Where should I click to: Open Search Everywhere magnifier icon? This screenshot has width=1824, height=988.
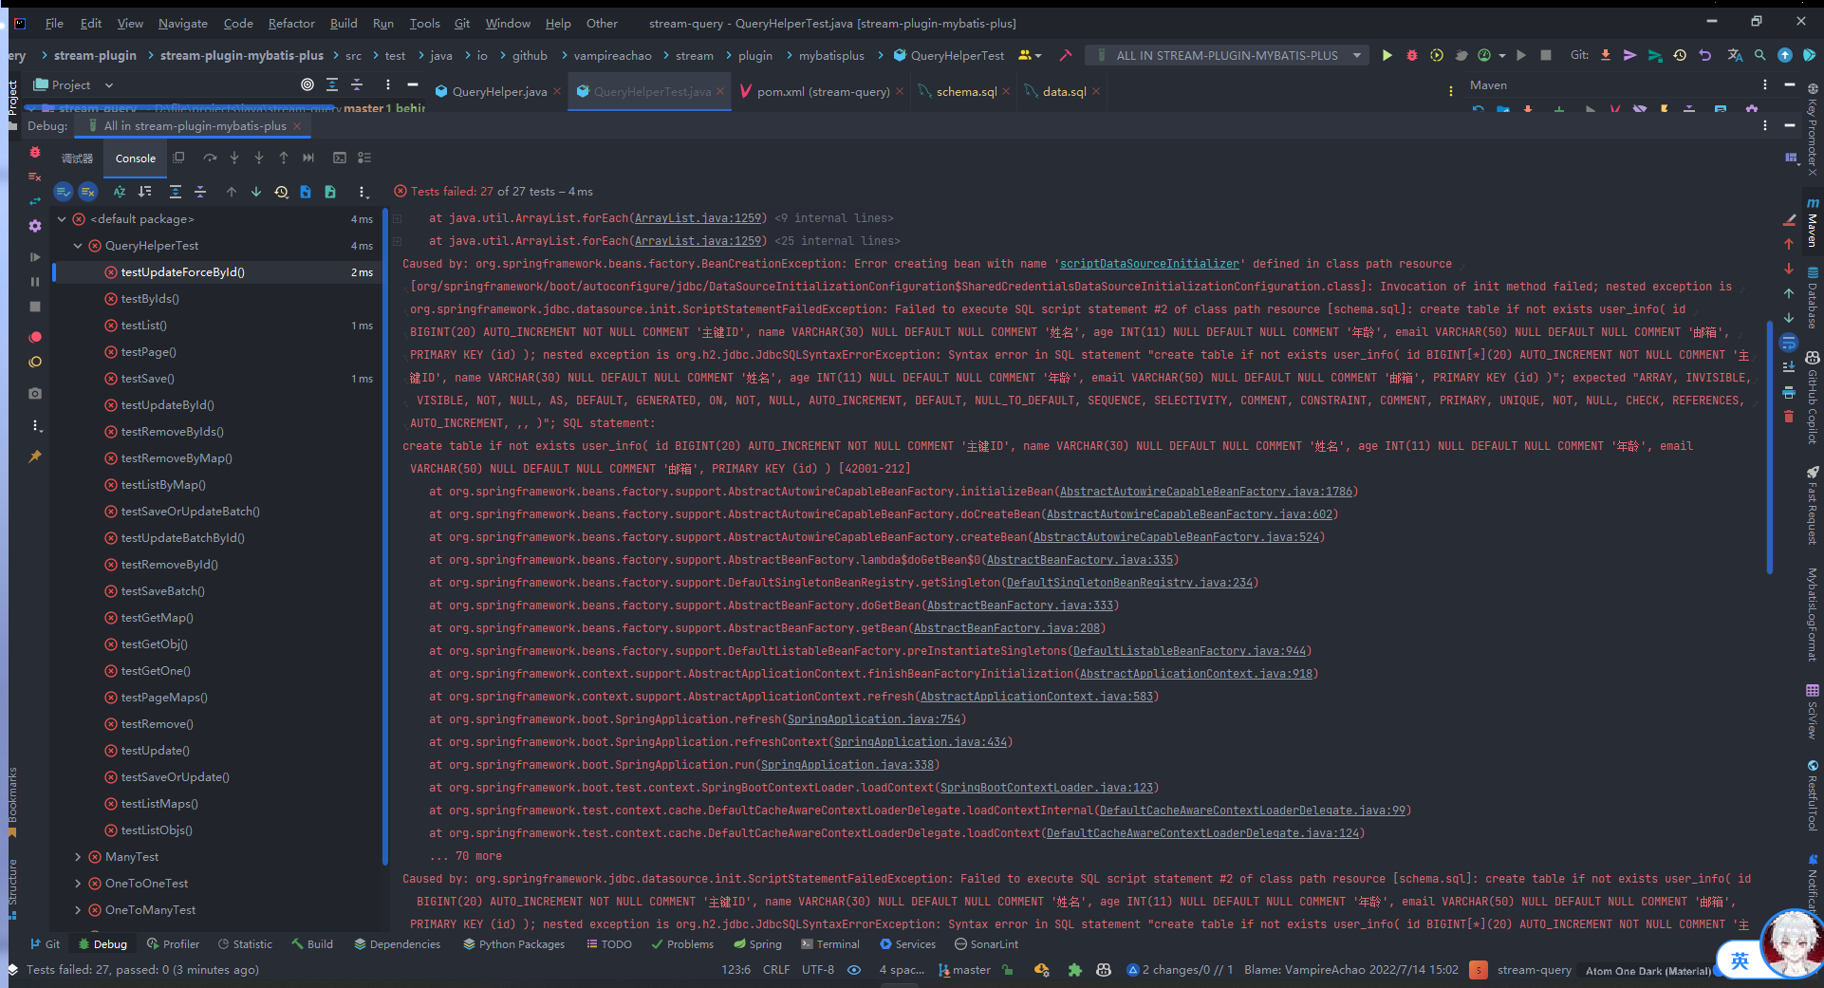tap(1759, 56)
